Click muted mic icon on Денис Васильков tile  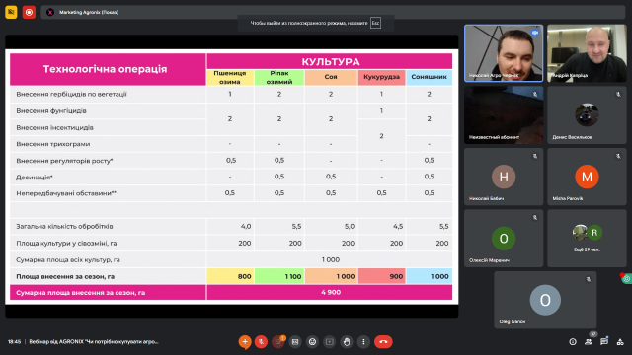pos(618,95)
